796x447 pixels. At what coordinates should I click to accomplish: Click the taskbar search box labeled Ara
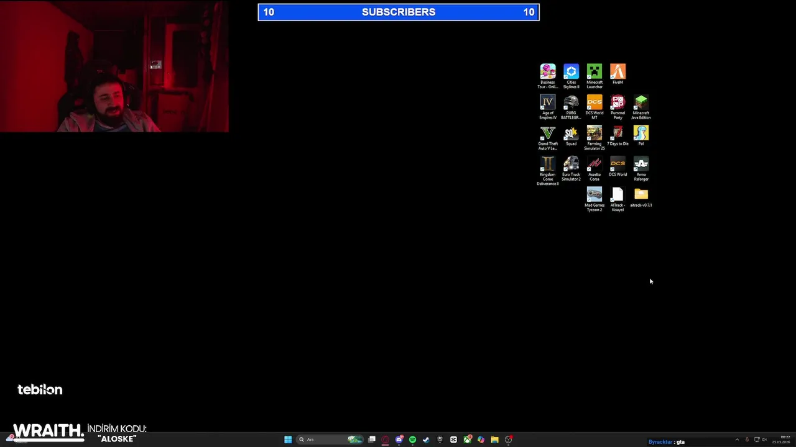pyautogui.click(x=330, y=440)
